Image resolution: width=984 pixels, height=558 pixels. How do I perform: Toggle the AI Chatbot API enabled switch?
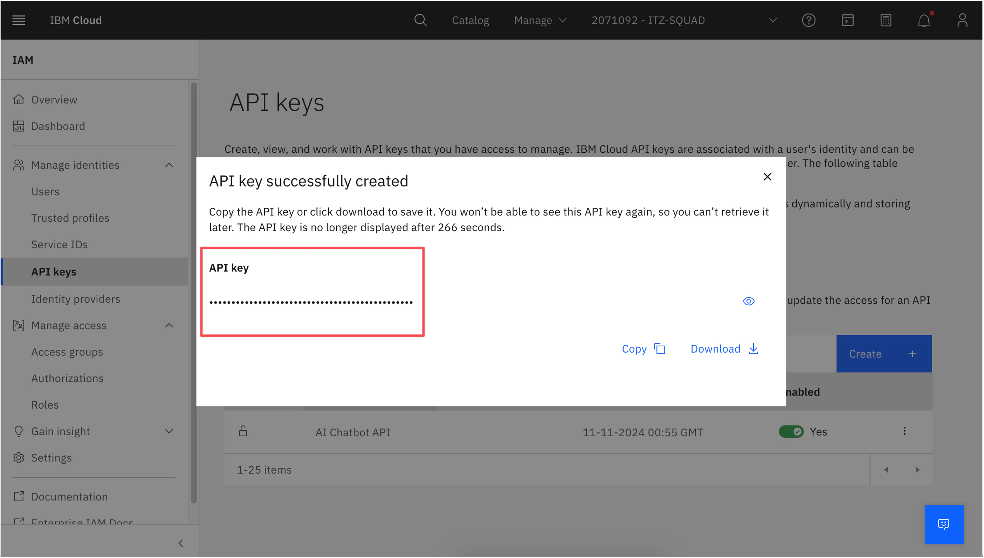click(791, 431)
